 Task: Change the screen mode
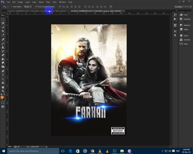tap(3, 107)
